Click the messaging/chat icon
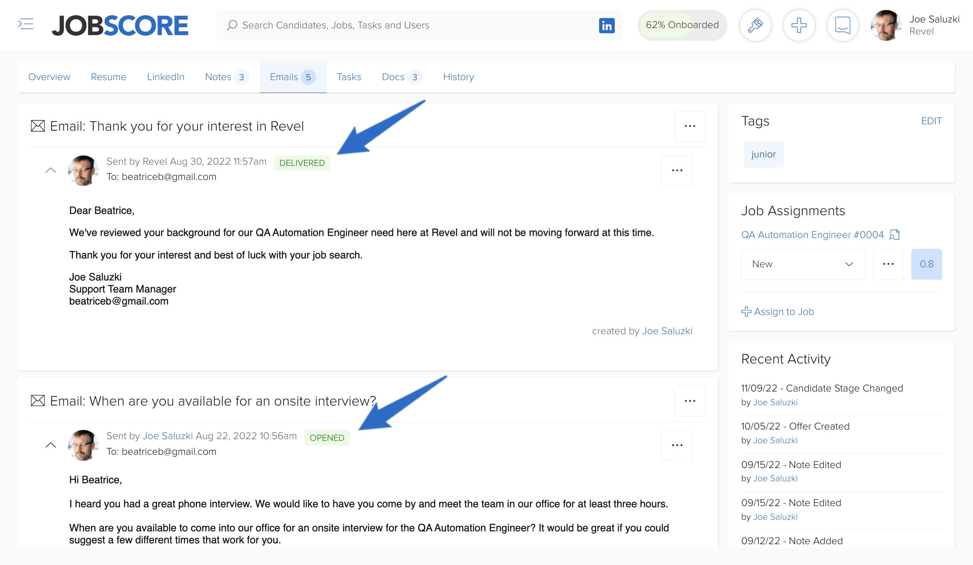The width and height of the screenshot is (973, 565). pos(842,26)
